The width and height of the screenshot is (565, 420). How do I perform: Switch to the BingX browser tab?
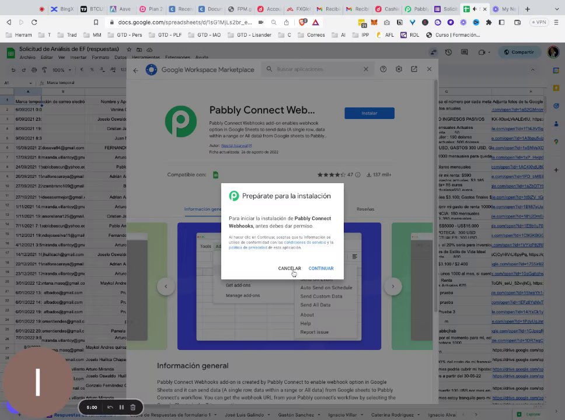point(62,9)
